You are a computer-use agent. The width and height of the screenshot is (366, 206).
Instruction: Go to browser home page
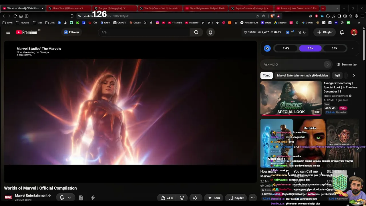21,16
